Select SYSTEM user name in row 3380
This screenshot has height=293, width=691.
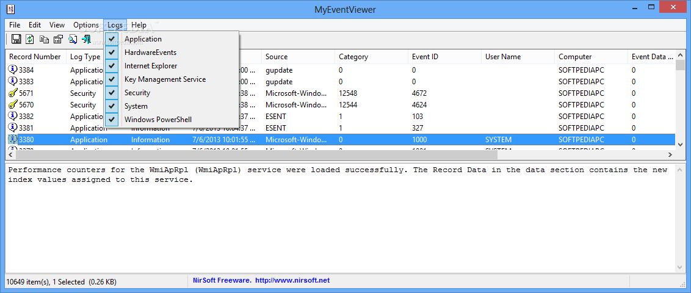(499, 140)
